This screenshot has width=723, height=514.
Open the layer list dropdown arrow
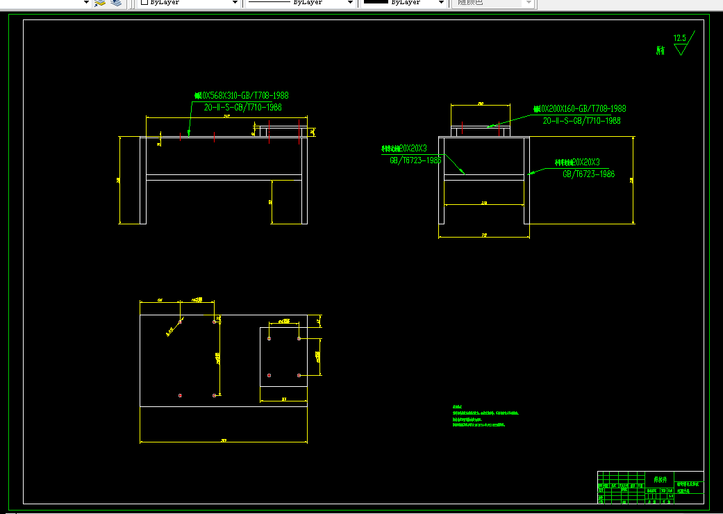86,2
